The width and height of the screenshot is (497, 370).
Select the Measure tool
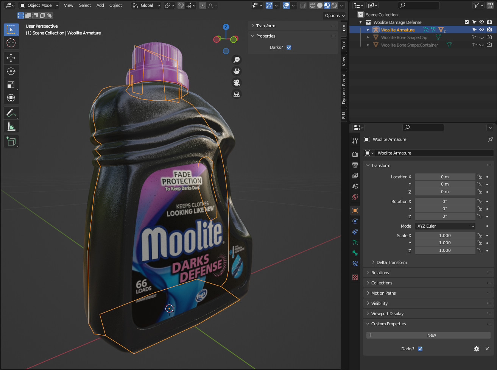click(11, 126)
